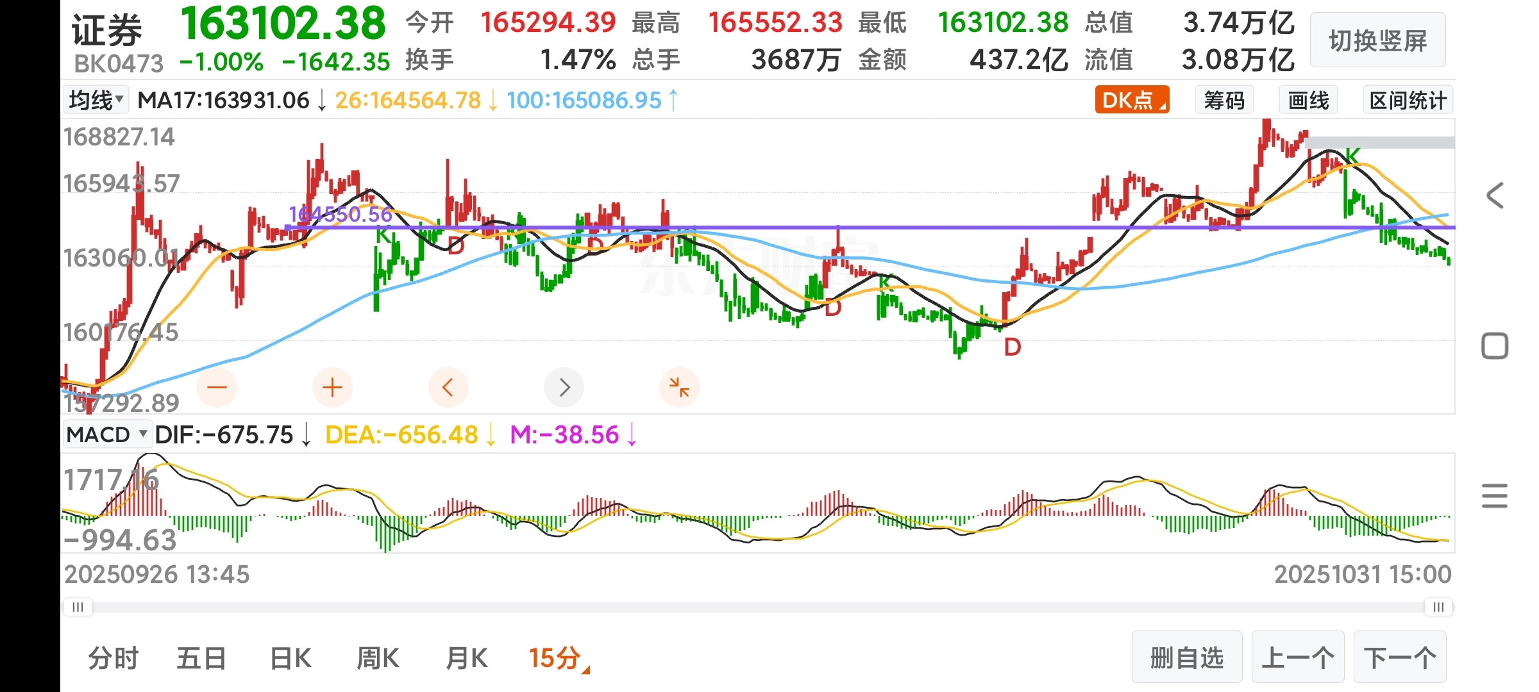Zoom out chart with minus button
The image size is (1539, 692).
coord(217,388)
